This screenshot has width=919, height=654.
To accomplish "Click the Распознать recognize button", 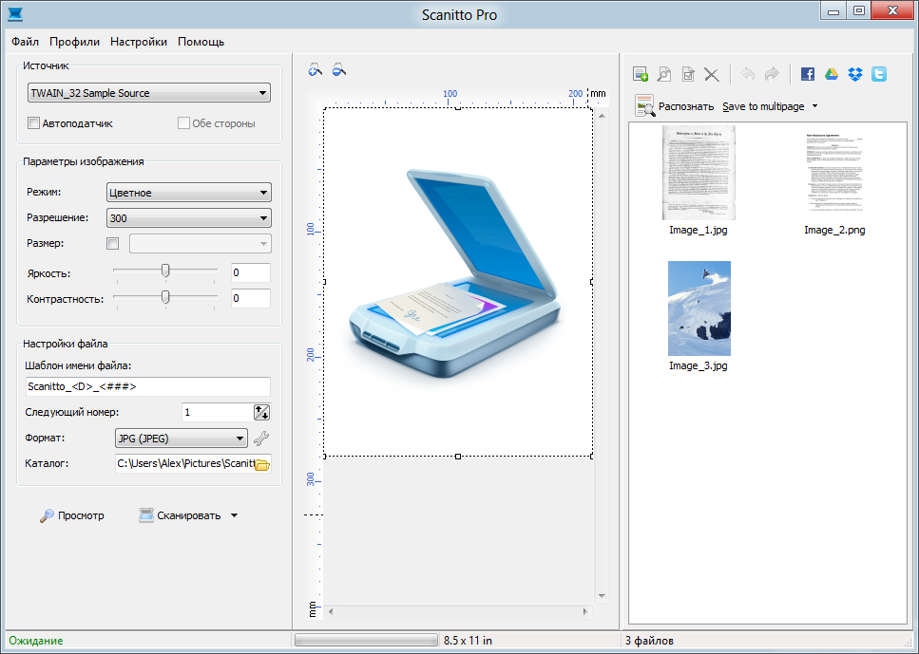I will coord(674,106).
